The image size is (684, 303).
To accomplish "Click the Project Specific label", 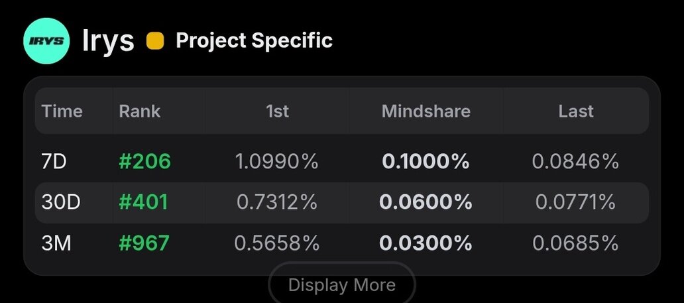I will [254, 40].
